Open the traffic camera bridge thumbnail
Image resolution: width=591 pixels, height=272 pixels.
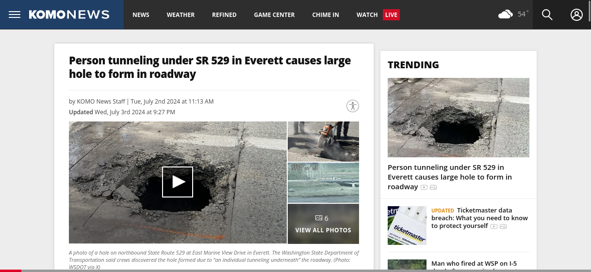coord(323,182)
